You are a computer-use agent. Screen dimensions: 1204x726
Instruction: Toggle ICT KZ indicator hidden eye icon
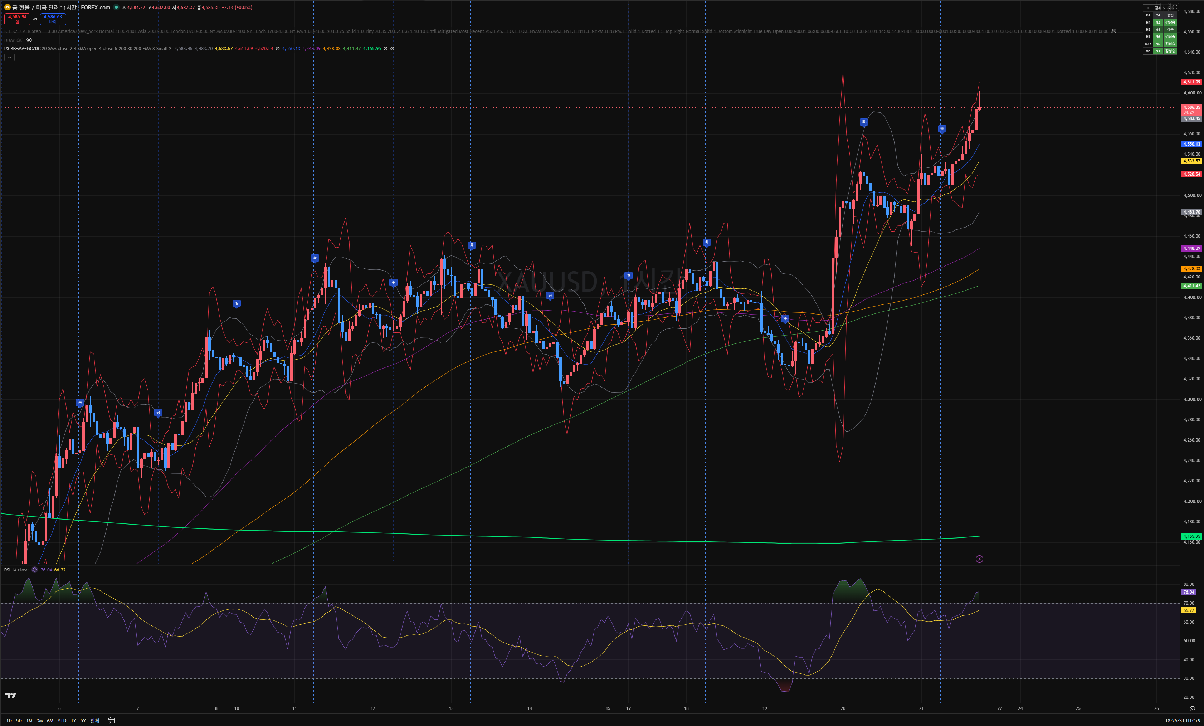tap(1113, 31)
